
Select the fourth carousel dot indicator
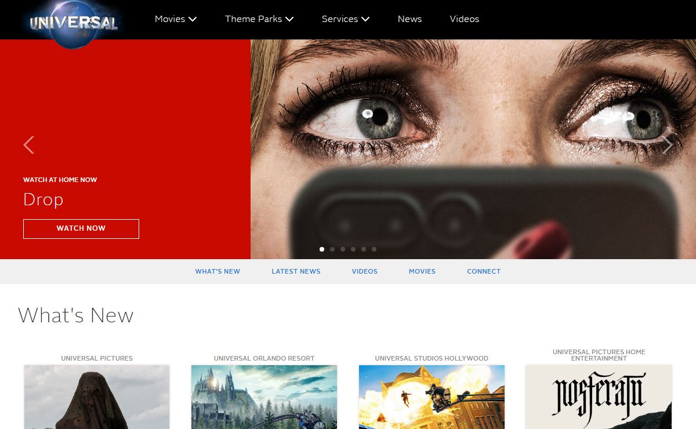(353, 249)
